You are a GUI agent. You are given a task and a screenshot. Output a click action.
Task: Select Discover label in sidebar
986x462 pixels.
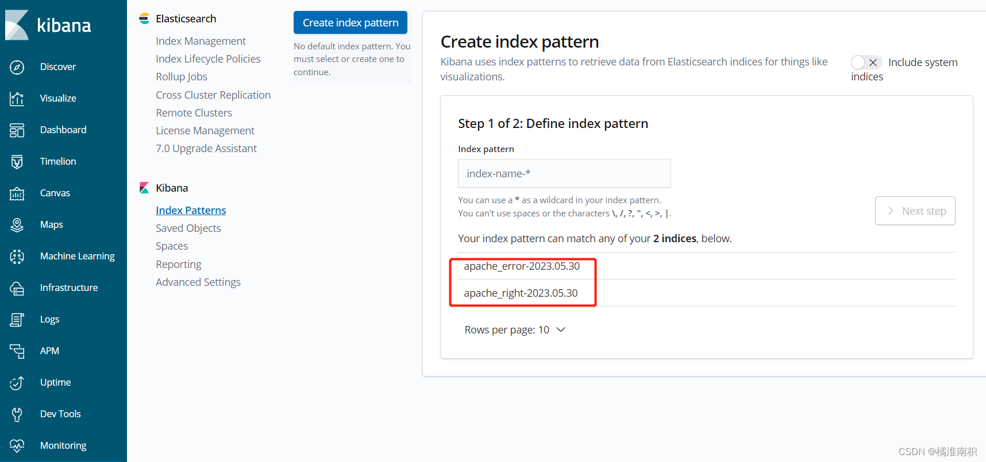coord(58,67)
